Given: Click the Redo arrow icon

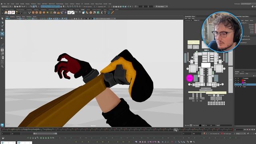Looking at the screenshot, I should coord(25,6).
